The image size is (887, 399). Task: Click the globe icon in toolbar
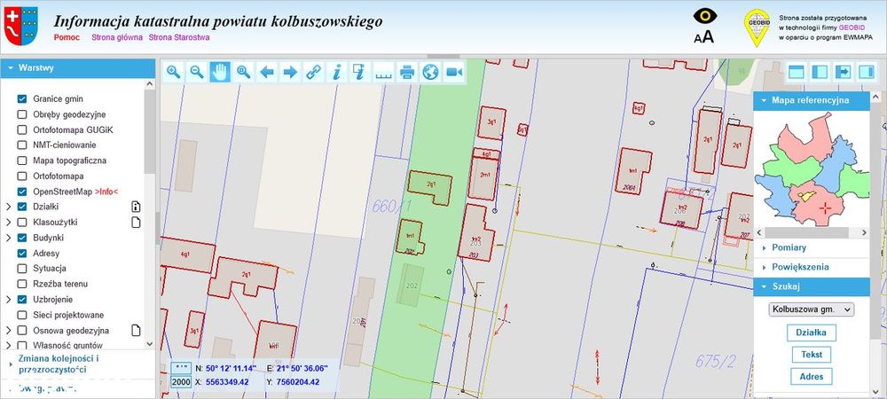(430, 72)
